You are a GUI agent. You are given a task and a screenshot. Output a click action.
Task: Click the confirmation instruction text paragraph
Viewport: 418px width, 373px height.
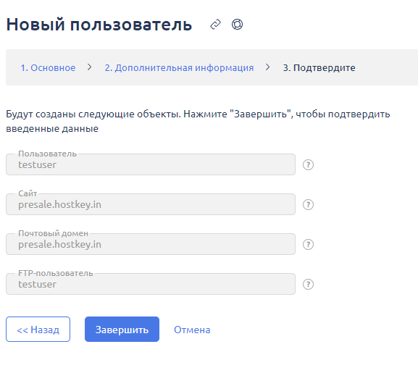pyautogui.click(x=198, y=121)
